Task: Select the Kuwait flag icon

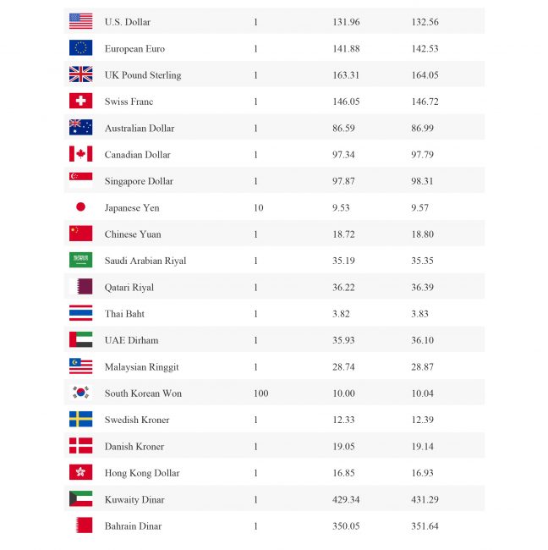Action: tap(80, 499)
